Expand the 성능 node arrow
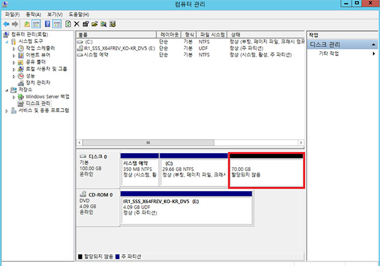The width and height of the screenshot is (380, 266). pyautogui.click(x=14, y=76)
